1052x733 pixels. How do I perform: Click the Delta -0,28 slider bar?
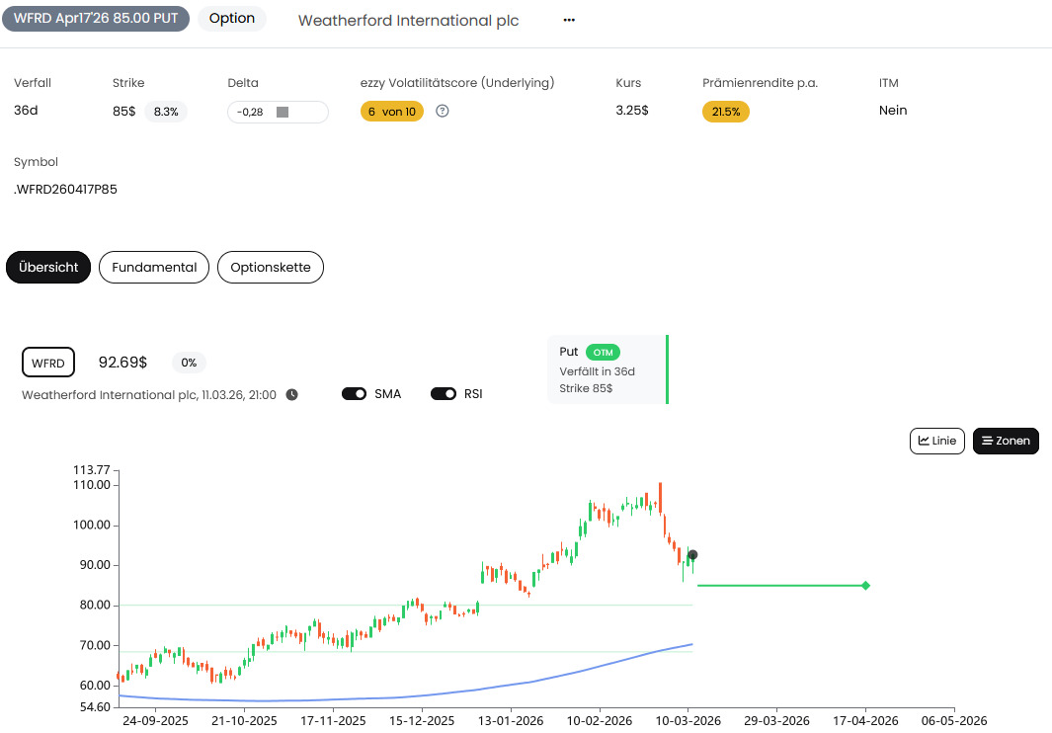tap(278, 112)
